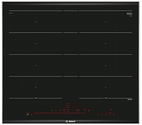Tap the rightmost clock timer icon
Image resolution: width=142 pixels, height=125 pixels.
click(x=114, y=115)
